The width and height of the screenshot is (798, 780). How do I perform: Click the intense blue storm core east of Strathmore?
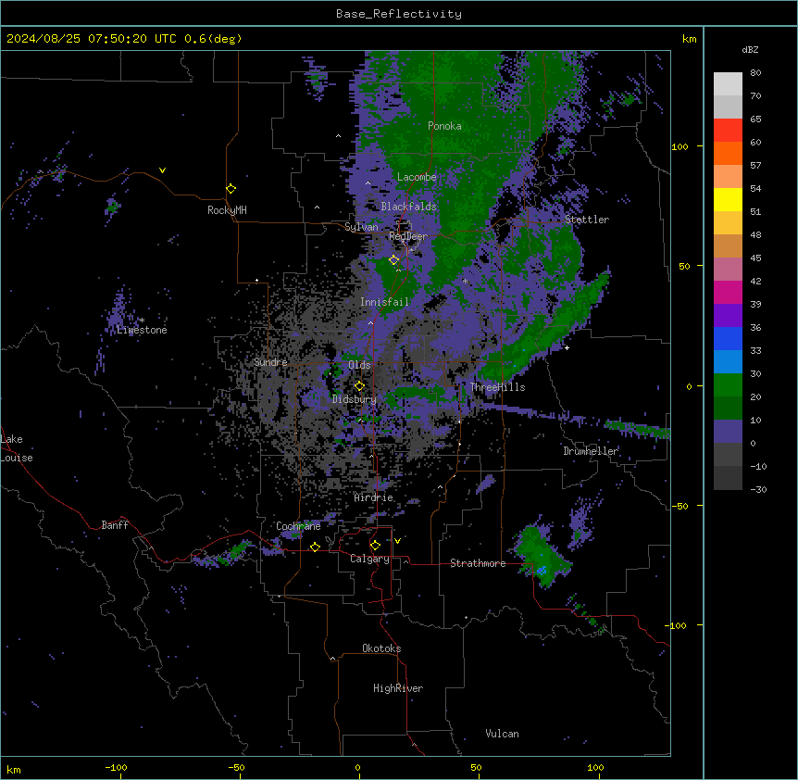click(x=542, y=571)
